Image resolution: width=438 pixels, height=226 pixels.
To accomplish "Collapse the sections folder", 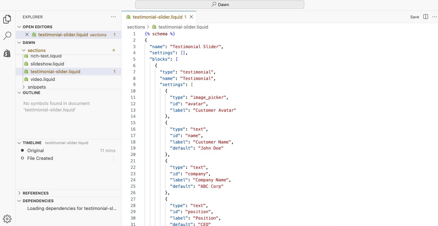I will [x=24, y=50].
